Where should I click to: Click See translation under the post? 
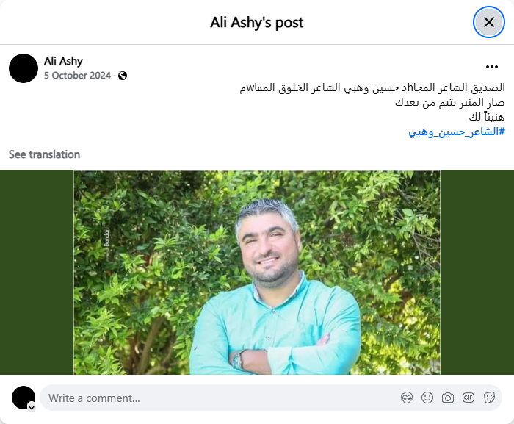pyautogui.click(x=44, y=154)
